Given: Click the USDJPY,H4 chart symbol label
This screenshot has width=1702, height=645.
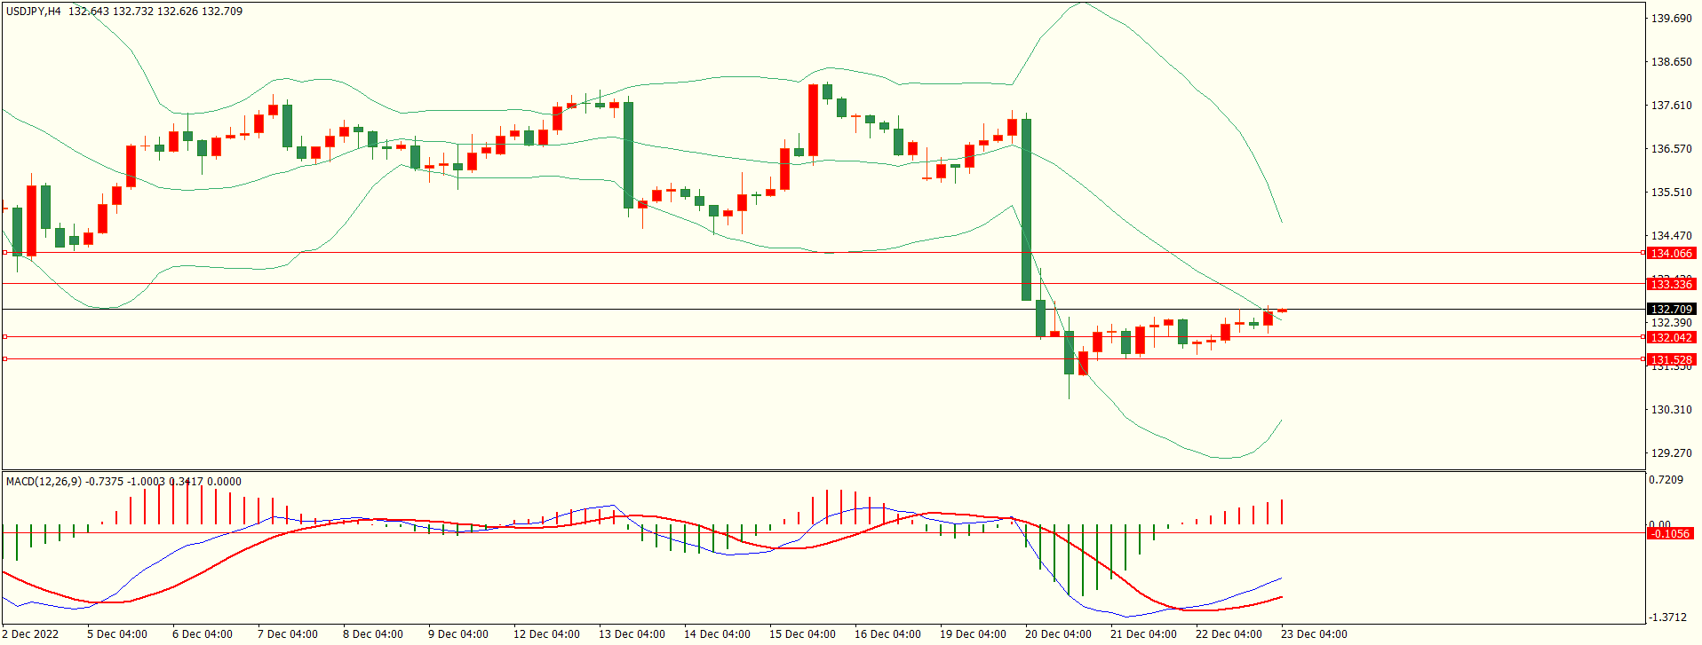Looking at the screenshot, I should point(34,12).
